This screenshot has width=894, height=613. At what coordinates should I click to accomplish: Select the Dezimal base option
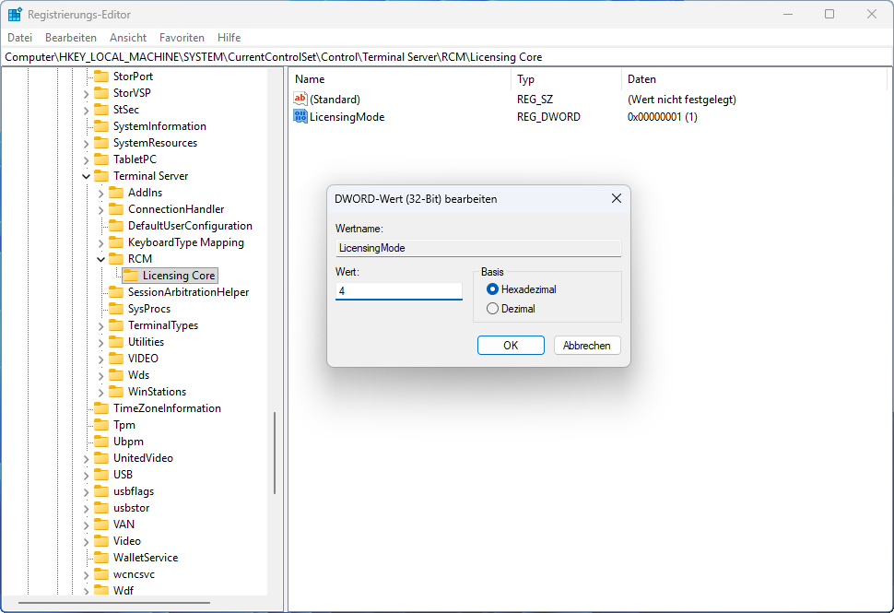(x=492, y=309)
